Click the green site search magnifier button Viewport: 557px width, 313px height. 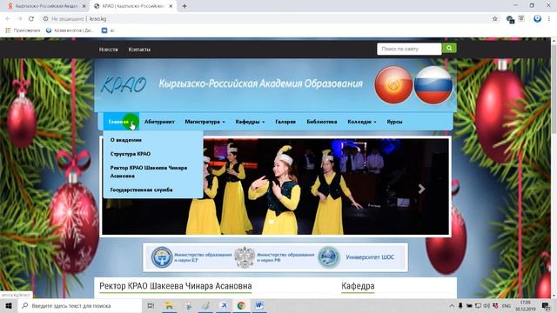click(x=449, y=49)
